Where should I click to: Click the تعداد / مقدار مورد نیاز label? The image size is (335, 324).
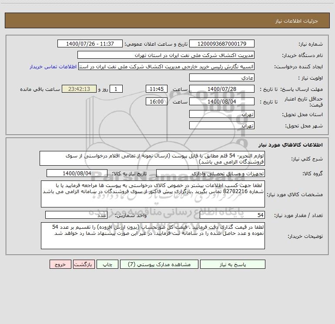tap(298, 215)
